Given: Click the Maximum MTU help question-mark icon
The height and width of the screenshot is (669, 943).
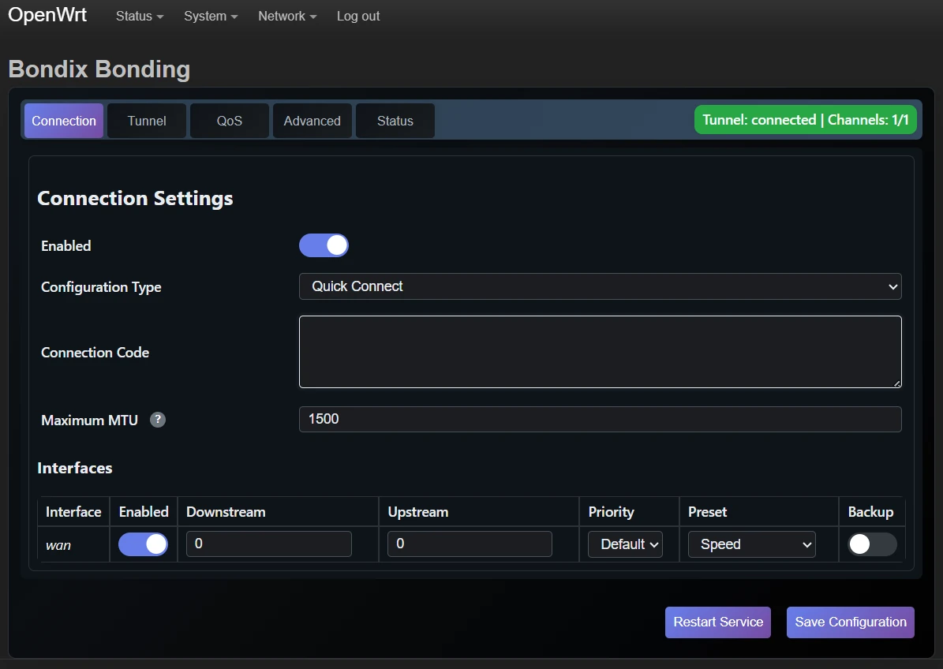Looking at the screenshot, I should pyautogui.click(x=158, y=420).
